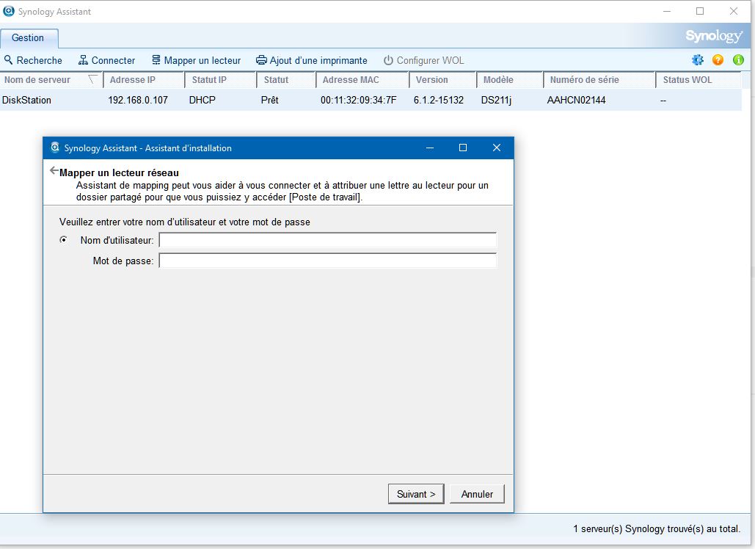Close the Assistant d'installation dialog
Viewport: 755px width, 549px height.
[497, 148]
